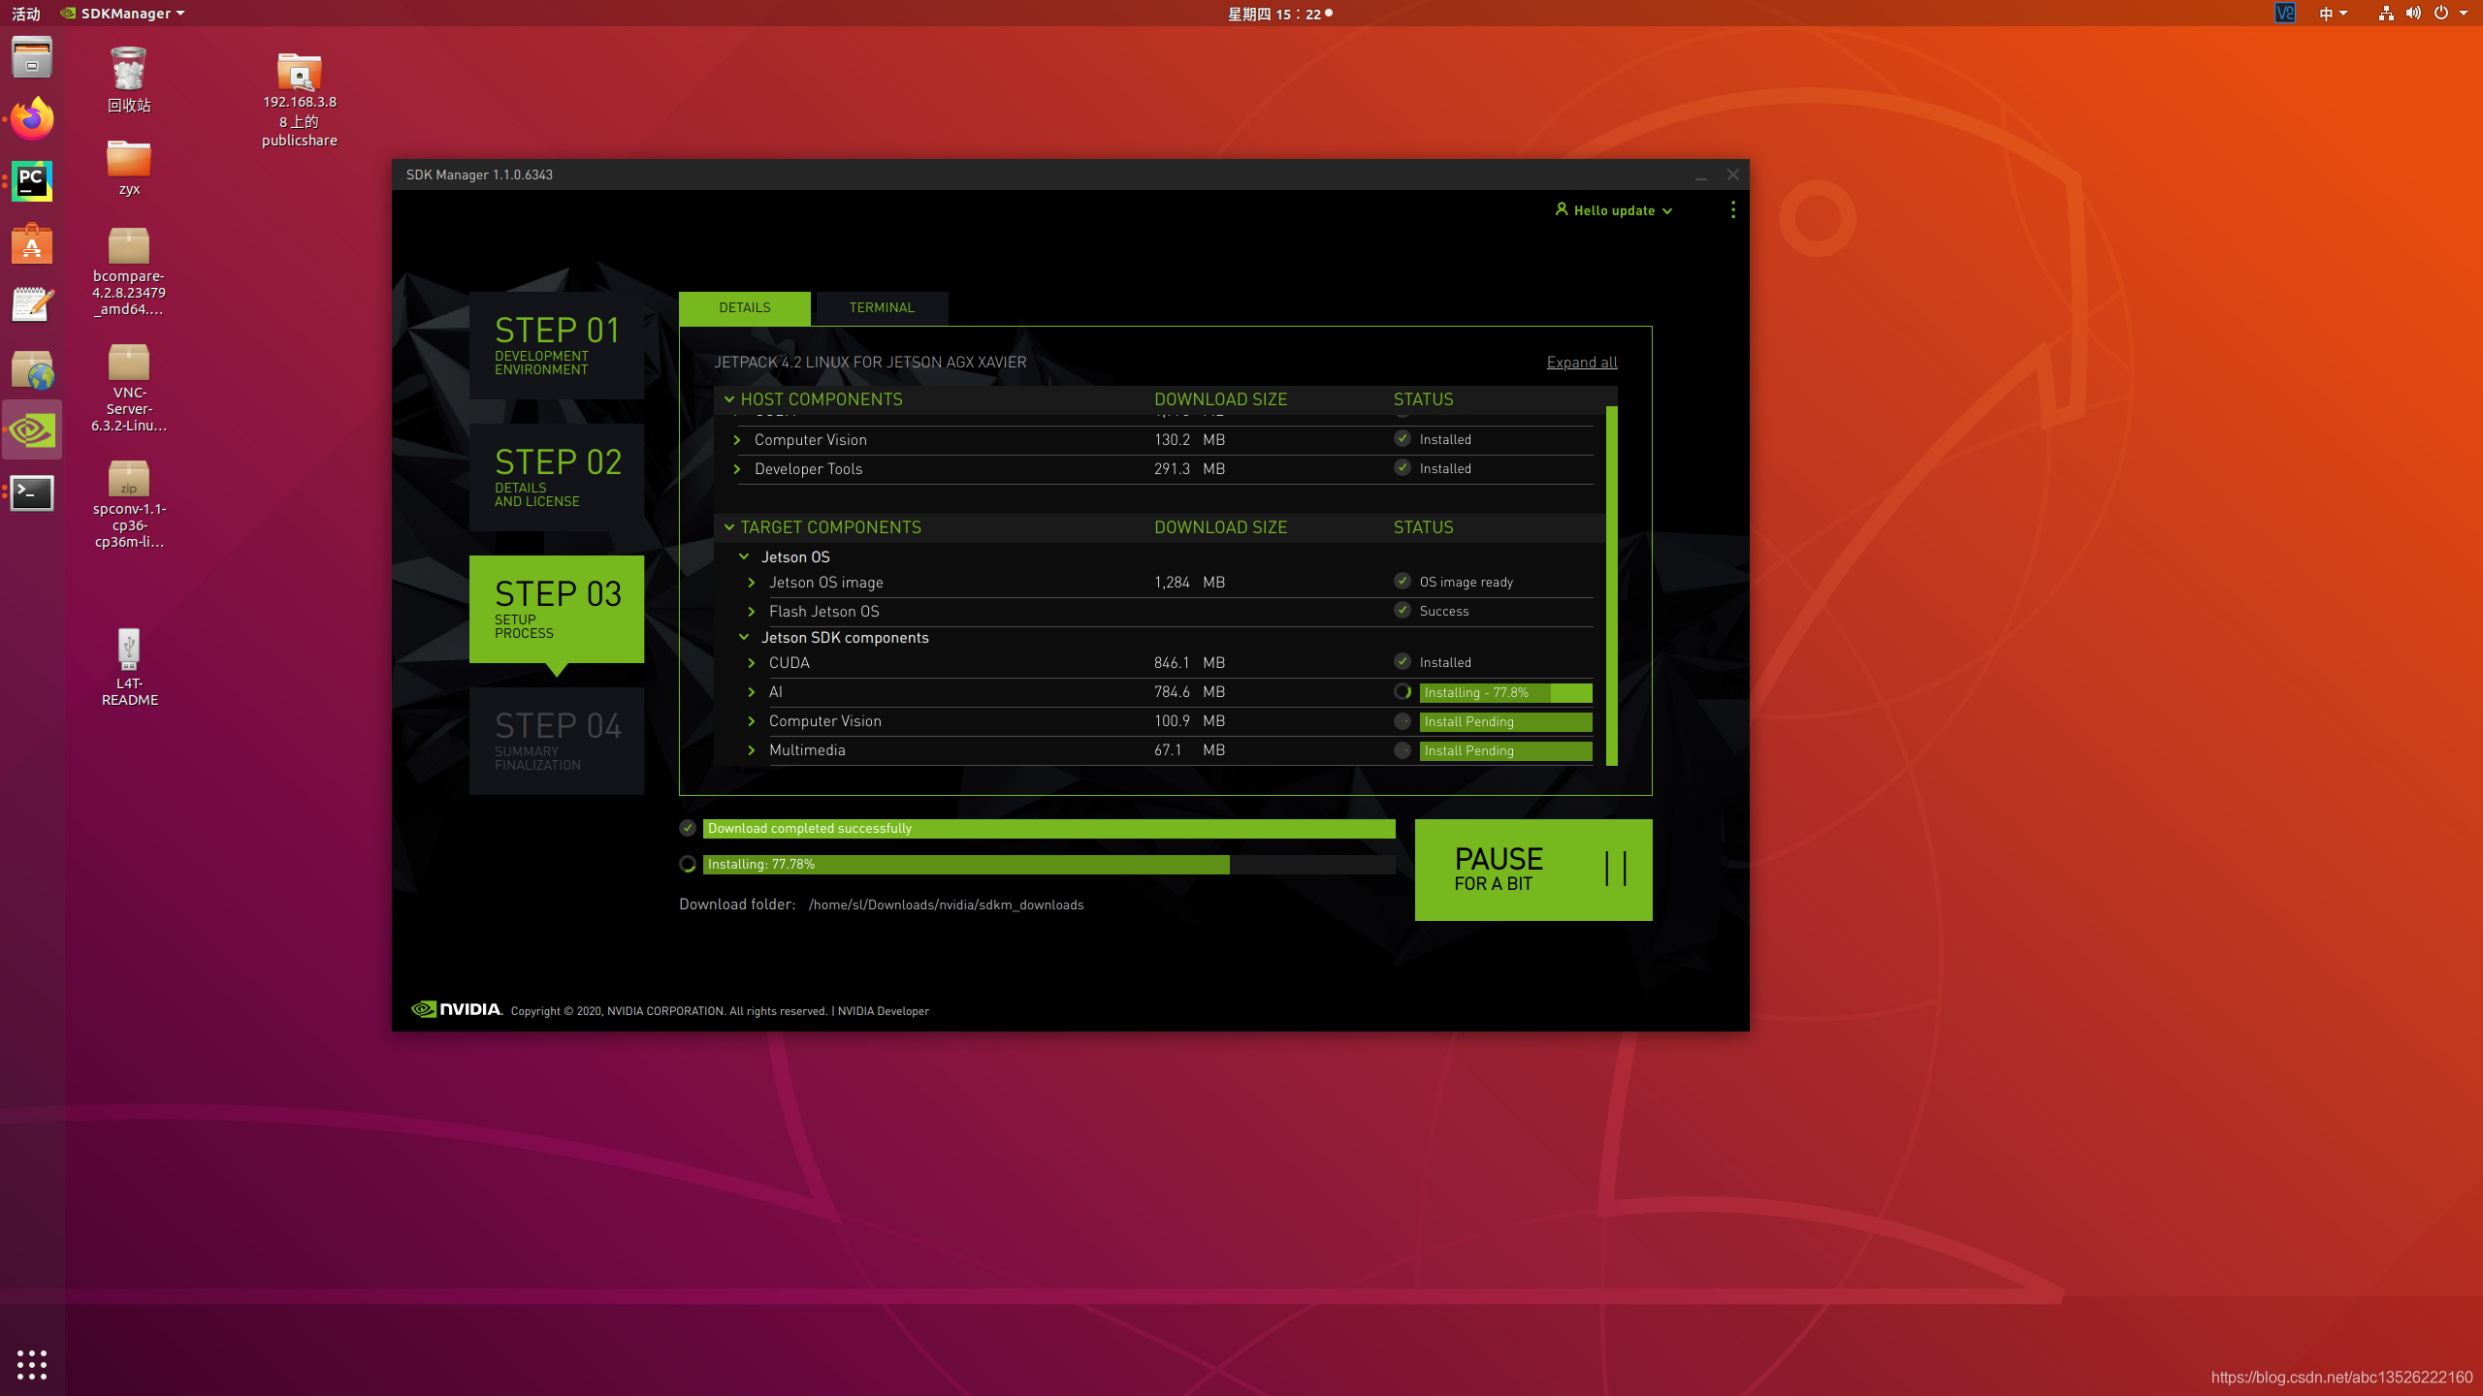This screenshot has height=1396, width=2483.
Task: Select the NVIDIA SDK Manager dock icon
Action: [32, 429]
